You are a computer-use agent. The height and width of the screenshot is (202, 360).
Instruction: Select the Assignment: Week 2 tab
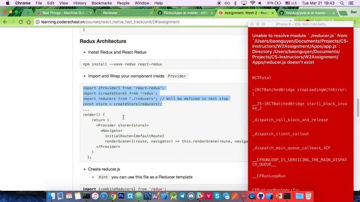[x=246, y=13]
